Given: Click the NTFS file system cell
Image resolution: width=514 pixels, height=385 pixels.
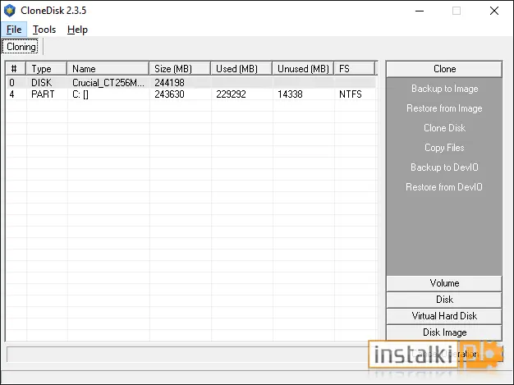Looking at the screenshot, I should tap(351, 94).
